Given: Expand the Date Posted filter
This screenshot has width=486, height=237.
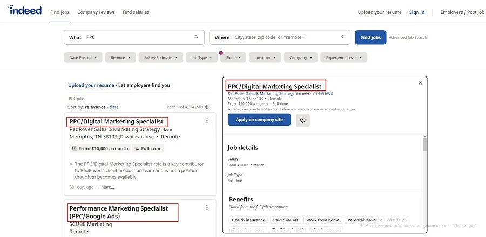Looking at the screenshot, I should (83, 58).
